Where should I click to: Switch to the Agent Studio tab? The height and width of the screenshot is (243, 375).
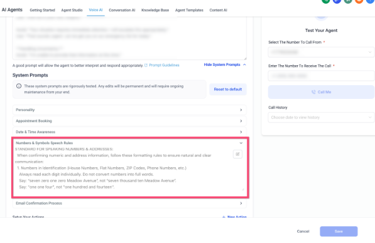(72, 10)
